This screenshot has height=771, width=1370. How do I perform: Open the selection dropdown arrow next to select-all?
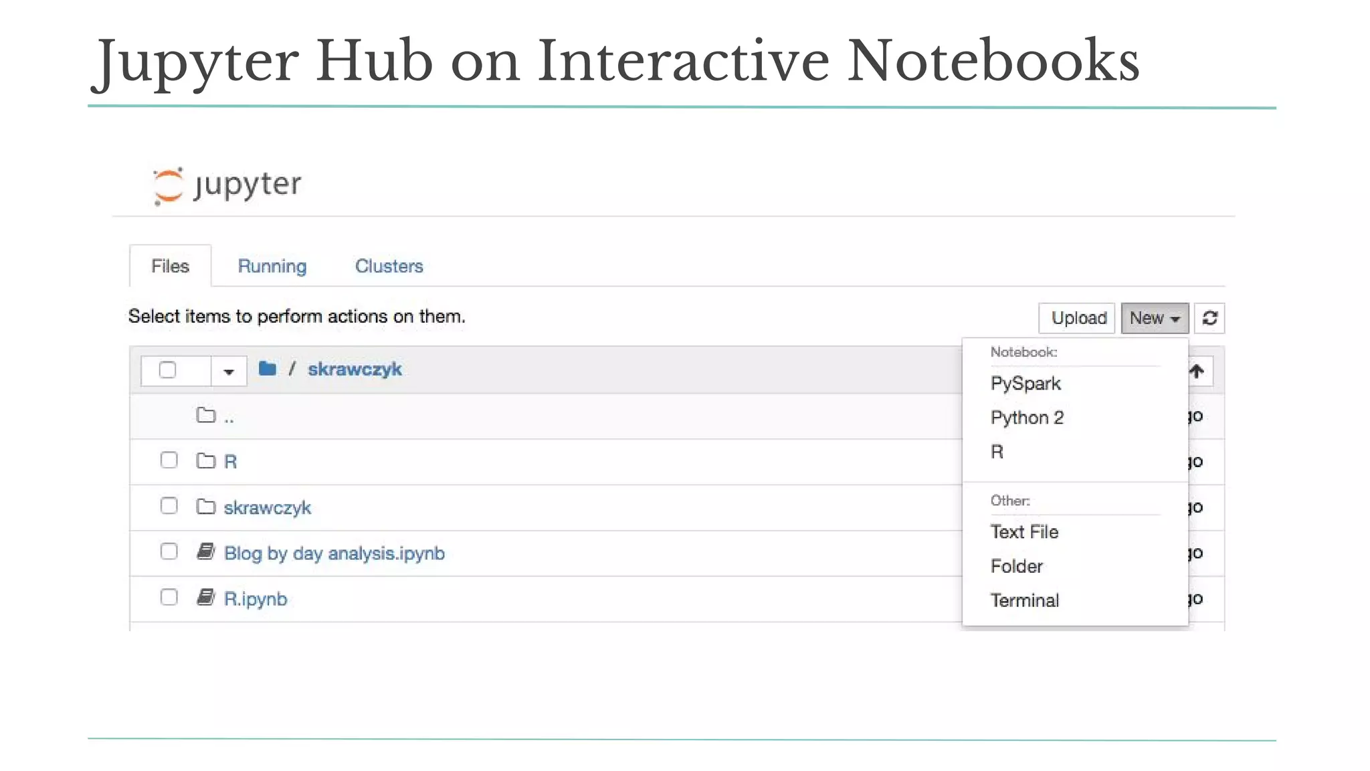coord(229,371)
